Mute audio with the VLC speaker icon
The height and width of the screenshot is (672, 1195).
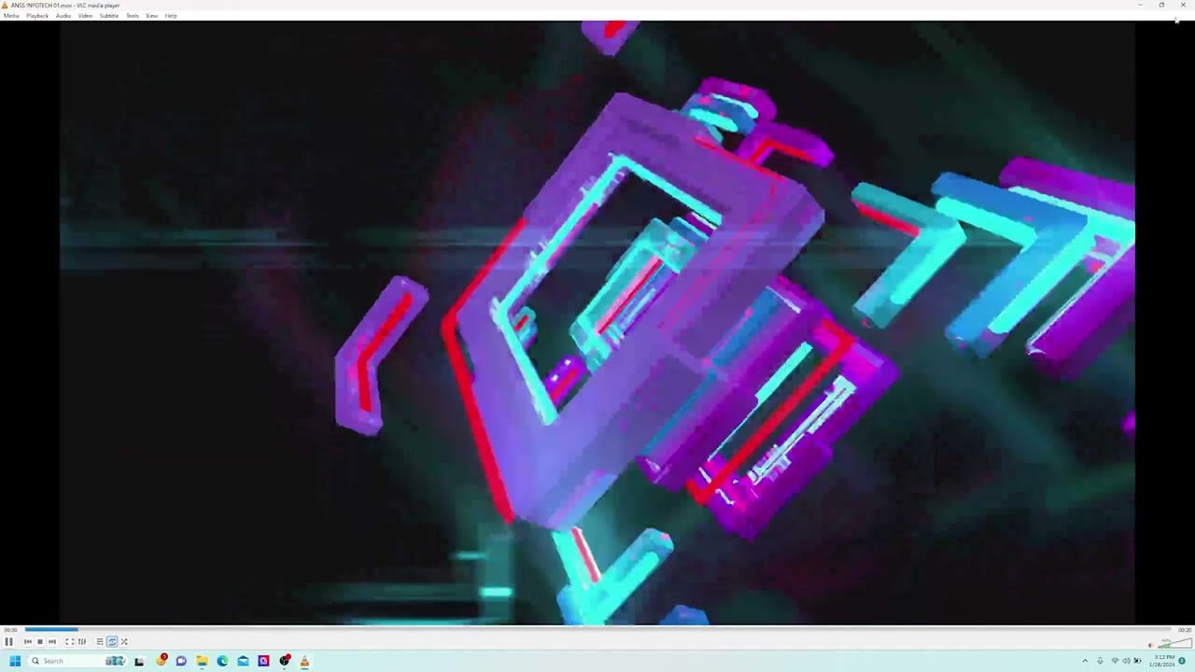coord(1151,645)
